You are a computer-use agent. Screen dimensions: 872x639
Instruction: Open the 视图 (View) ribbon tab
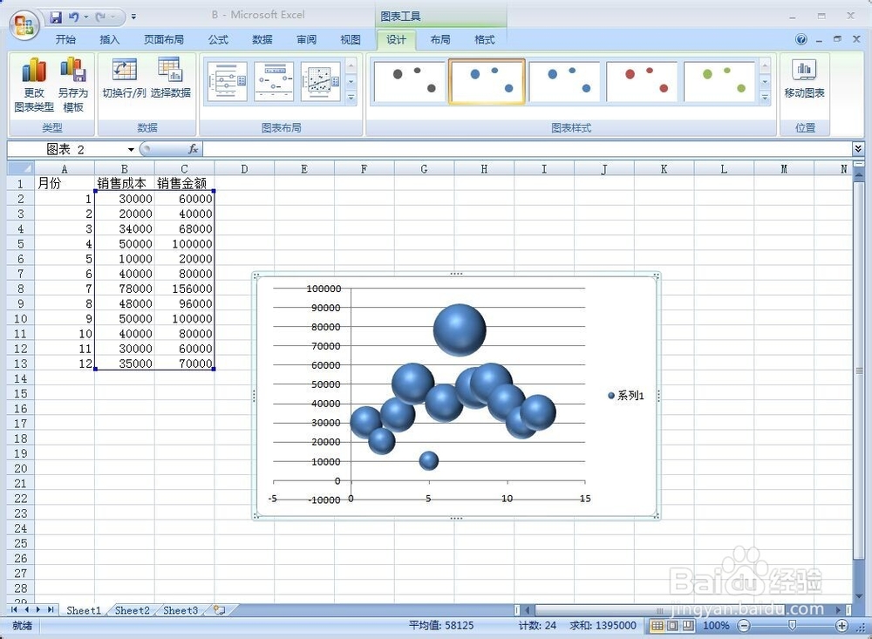click(x=351, y=39)
